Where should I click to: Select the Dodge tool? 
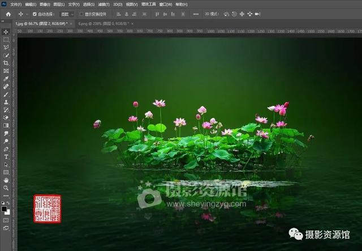point(6,141)
